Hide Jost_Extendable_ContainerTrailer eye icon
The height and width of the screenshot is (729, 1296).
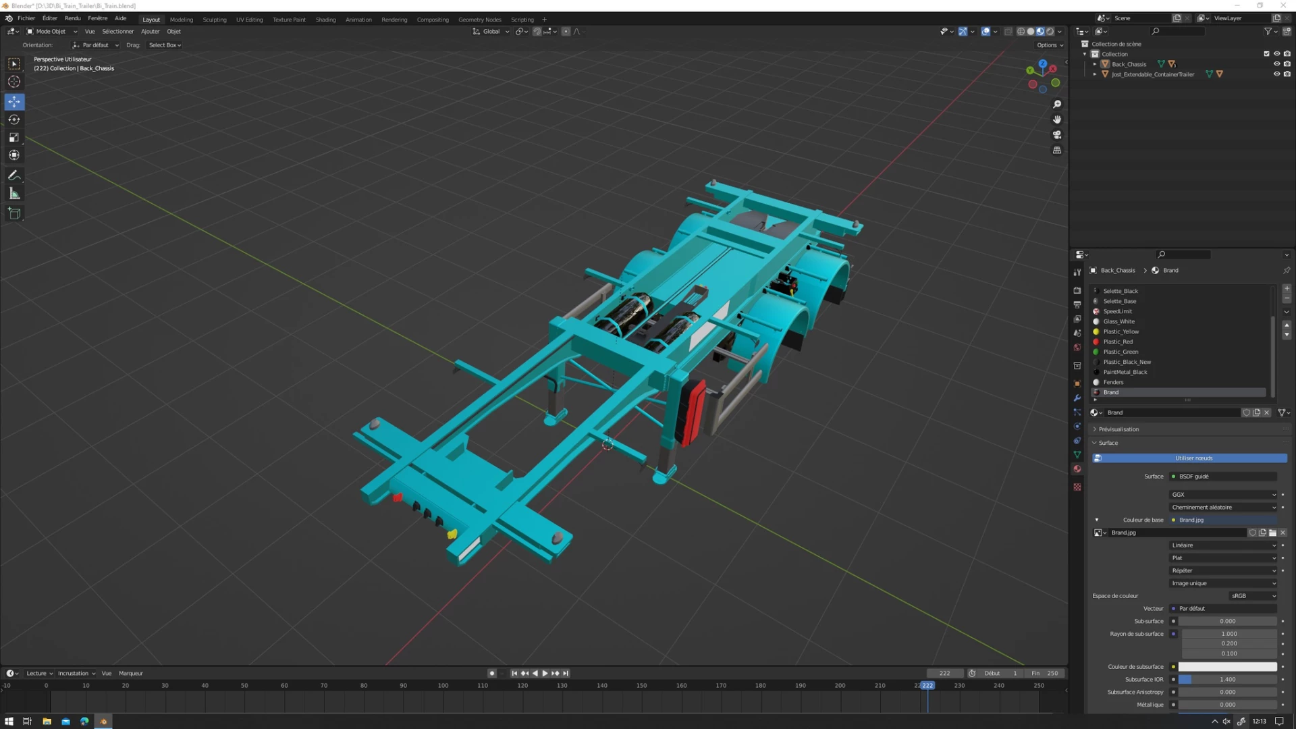point(1276,74)
